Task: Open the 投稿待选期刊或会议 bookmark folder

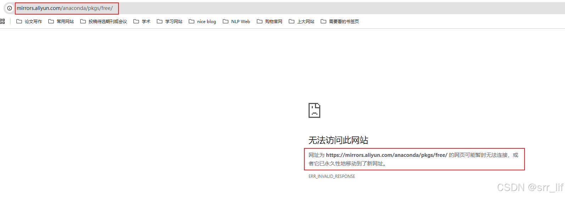Action: [x=104, y=21]
